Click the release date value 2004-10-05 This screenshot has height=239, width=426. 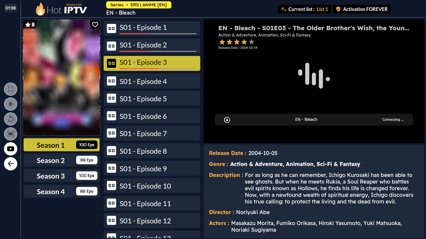263,153
